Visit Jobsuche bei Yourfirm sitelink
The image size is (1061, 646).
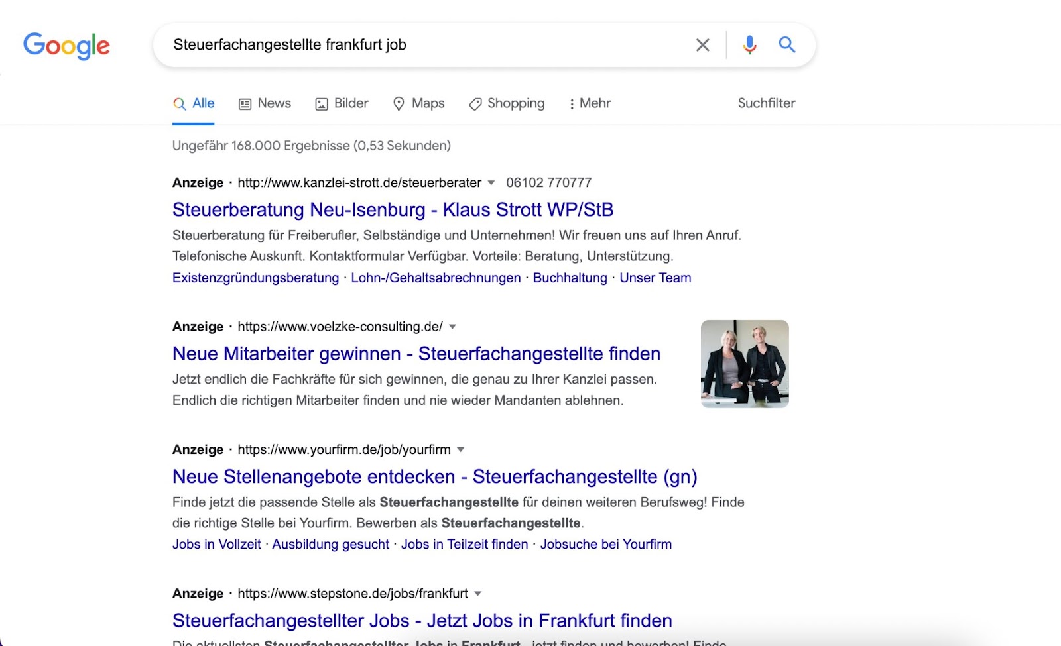(605, 544)
